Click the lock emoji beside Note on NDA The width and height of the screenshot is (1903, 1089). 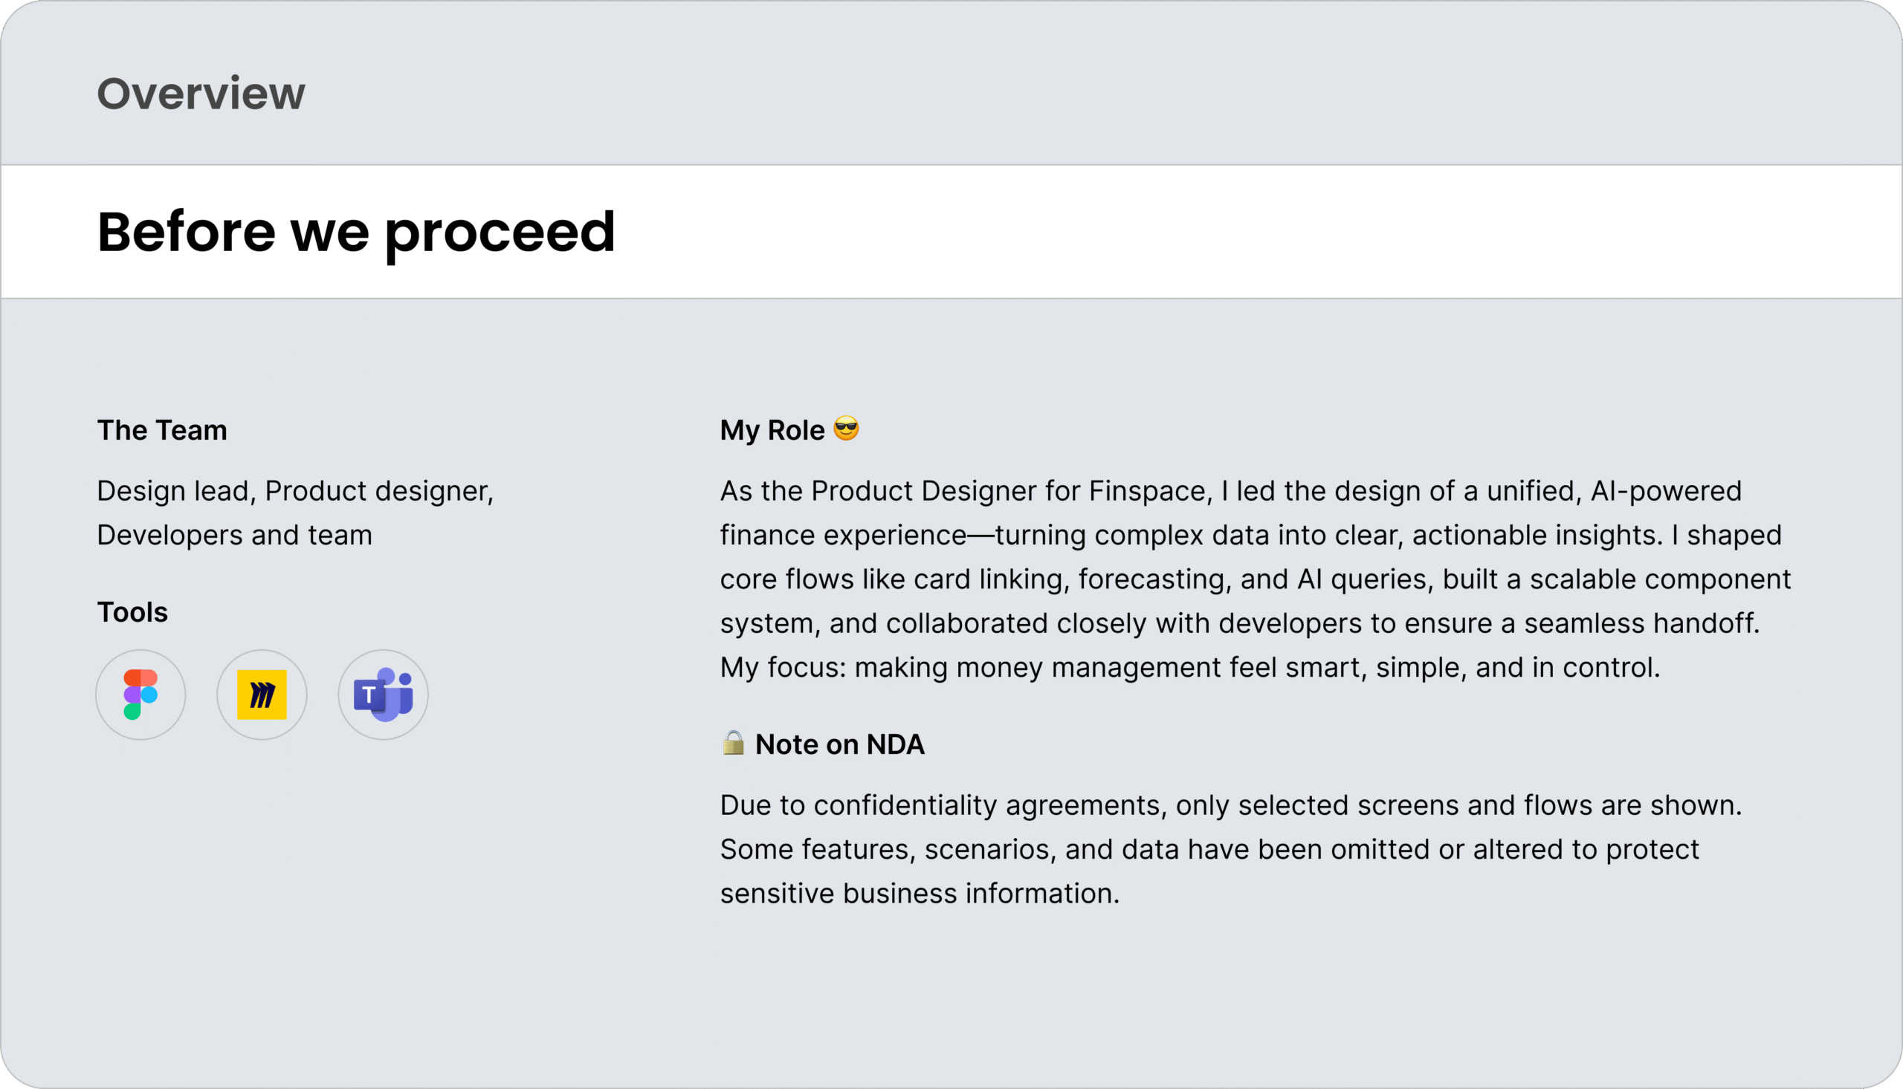click(x=734, y=743)
